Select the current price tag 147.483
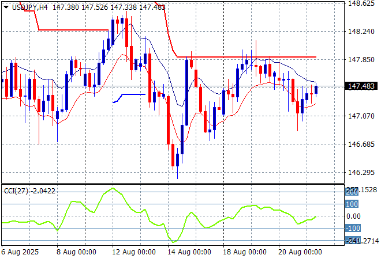The height and width of the screenshot is (259, 381). coord(361,86)
